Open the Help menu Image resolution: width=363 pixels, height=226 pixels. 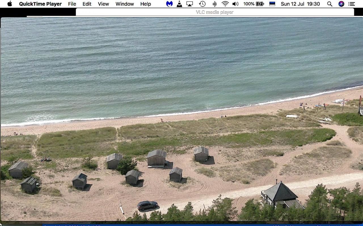click(145, 4)
